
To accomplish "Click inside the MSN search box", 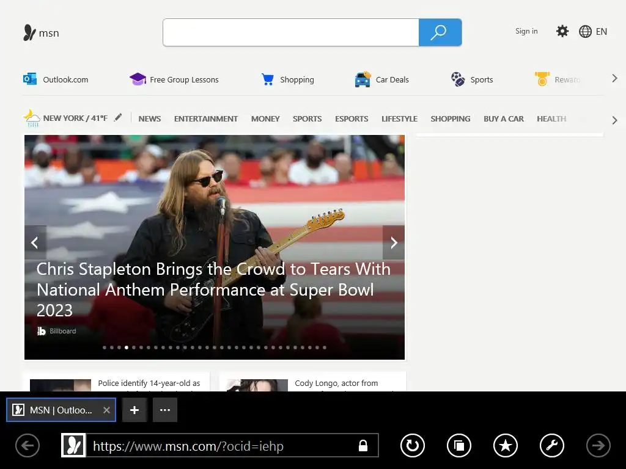I will pyautogui.click(x=291, y=32).
